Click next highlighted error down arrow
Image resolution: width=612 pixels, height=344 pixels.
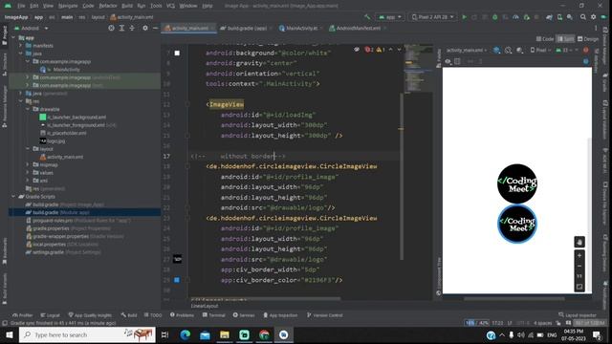coord(399,50)
